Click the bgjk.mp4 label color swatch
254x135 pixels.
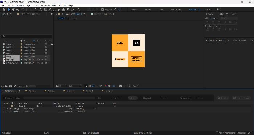pos(21,60)
